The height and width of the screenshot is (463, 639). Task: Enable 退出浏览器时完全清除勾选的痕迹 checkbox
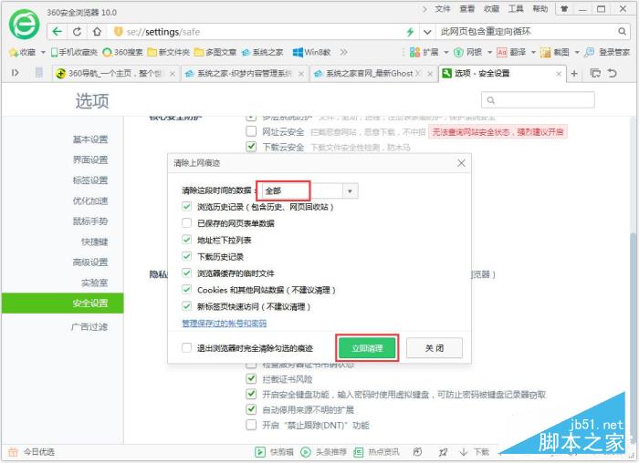(x=186, y=348)
